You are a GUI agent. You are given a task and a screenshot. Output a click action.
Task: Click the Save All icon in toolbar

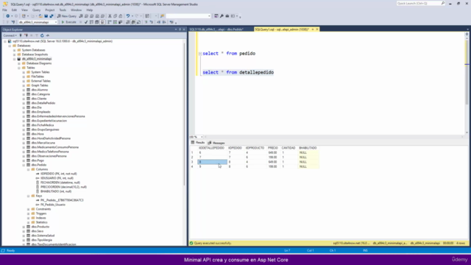pos(52,16)
